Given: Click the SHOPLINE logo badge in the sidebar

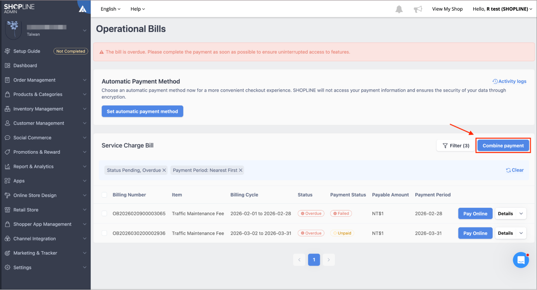Looking at the screenshot, I should coord(82,9).
